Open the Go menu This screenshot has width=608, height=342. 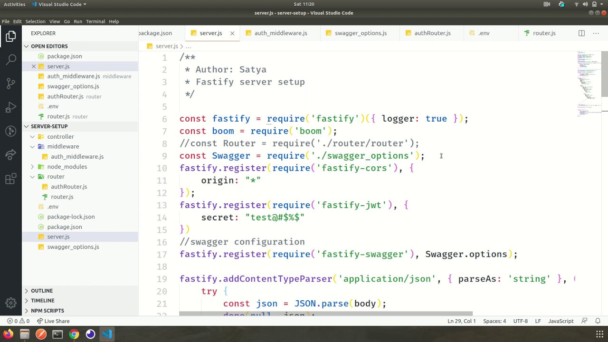[x=67, y=21]
